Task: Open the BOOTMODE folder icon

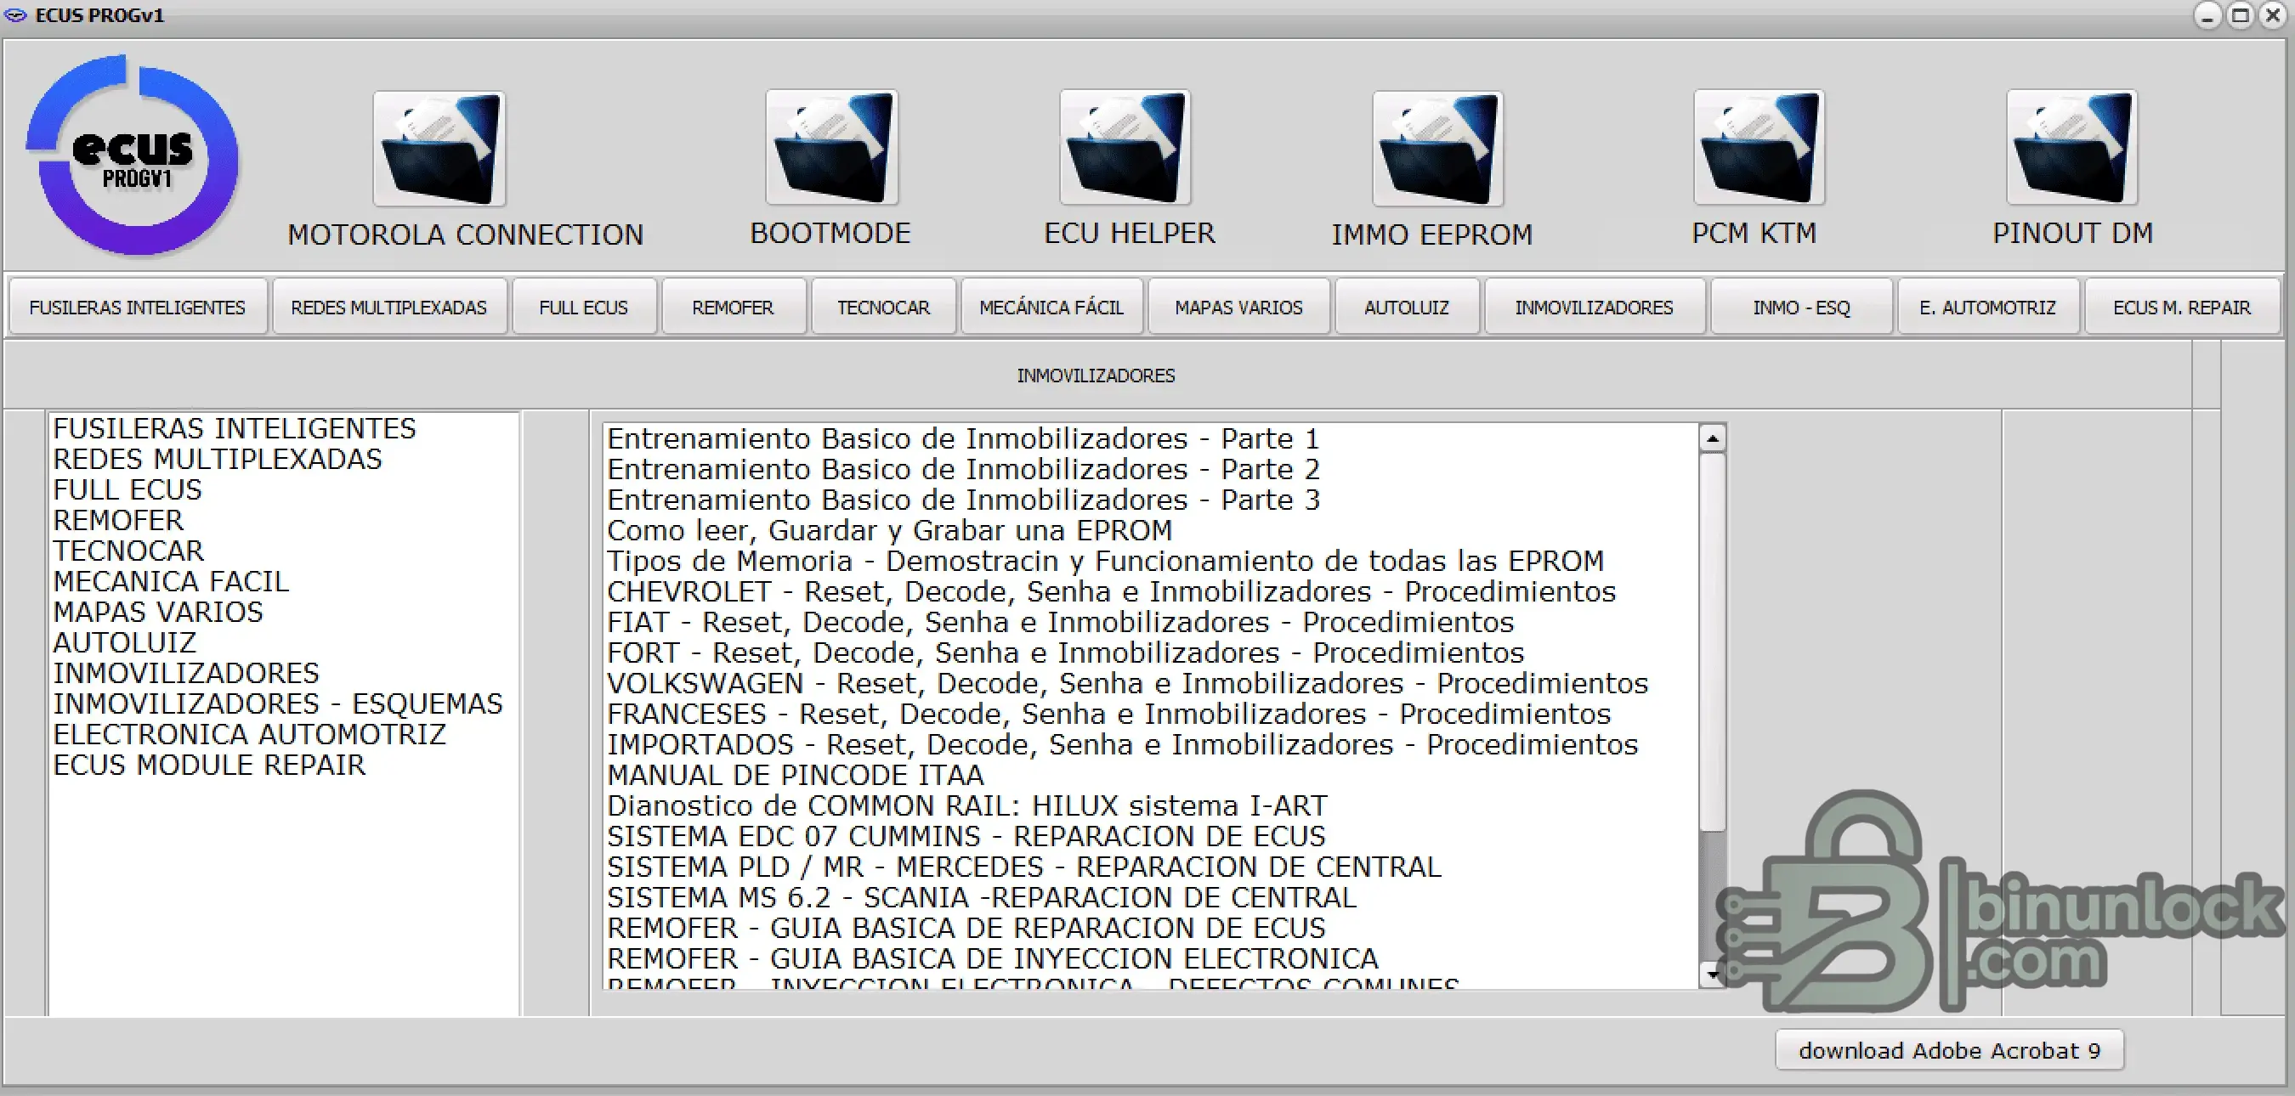Action: pos(832,148)
